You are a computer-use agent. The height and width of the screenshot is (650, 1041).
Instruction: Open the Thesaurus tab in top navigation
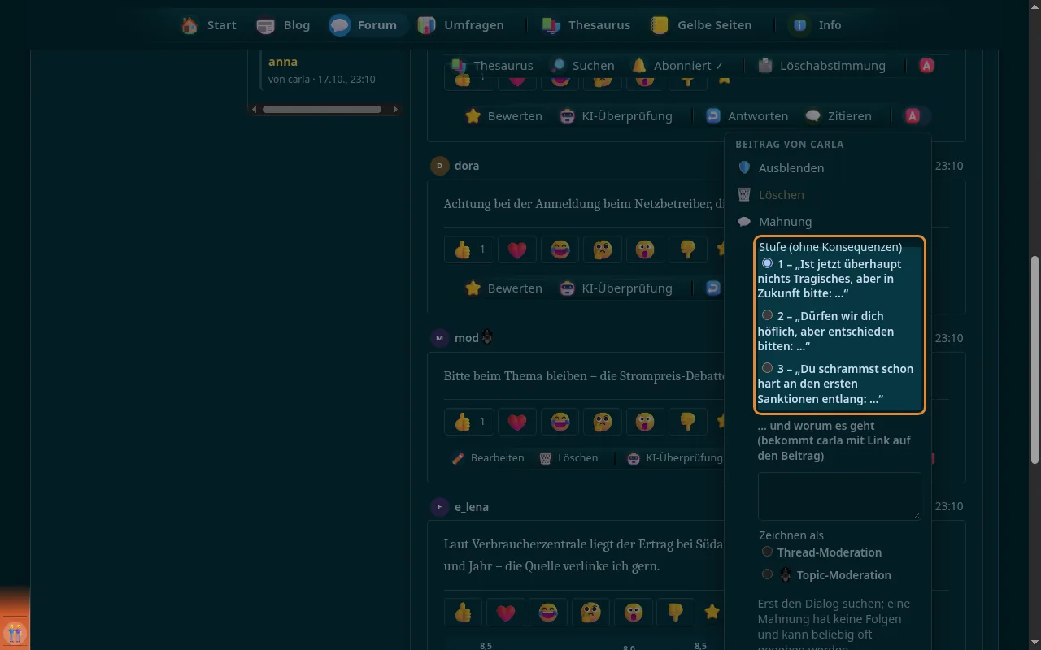[586, 25]
